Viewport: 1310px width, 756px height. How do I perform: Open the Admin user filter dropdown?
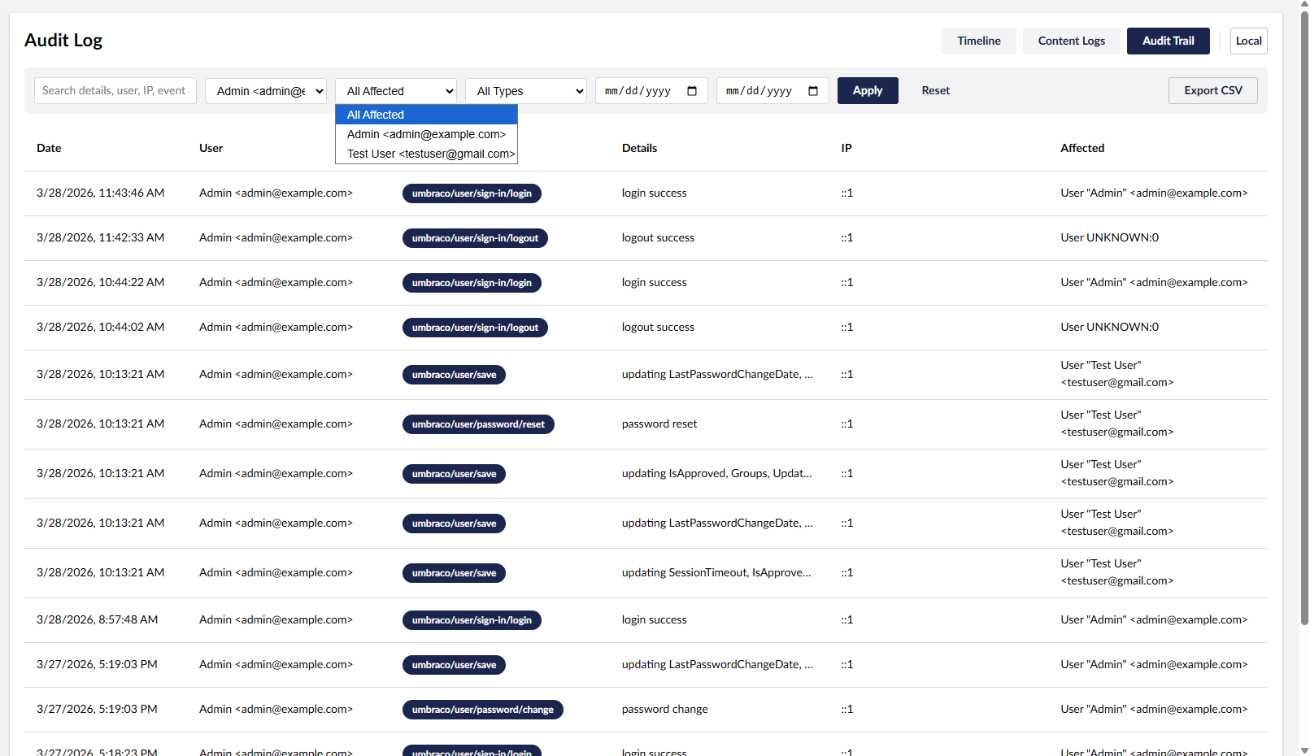tap(266, 91)
